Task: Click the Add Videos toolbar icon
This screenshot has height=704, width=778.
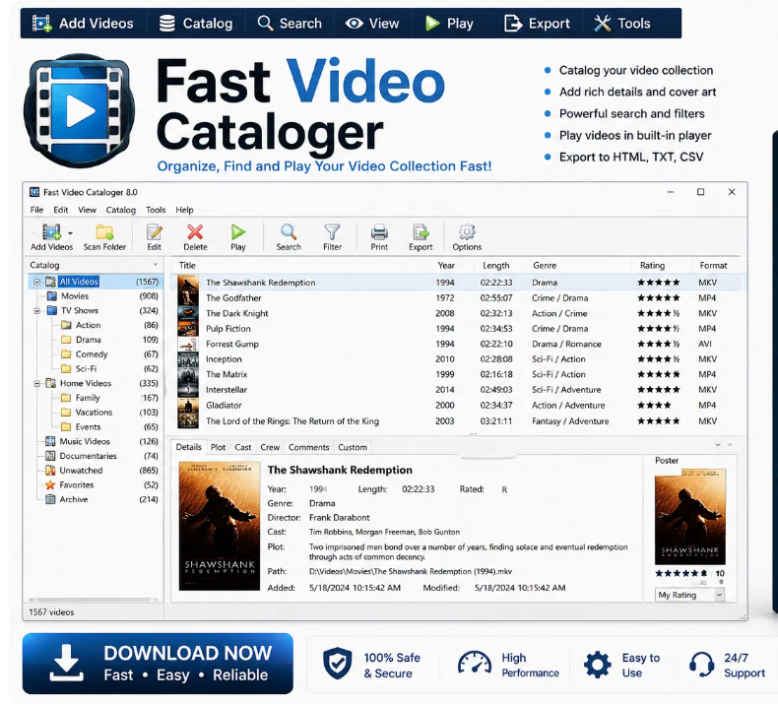Action: [x=51, y=231]
